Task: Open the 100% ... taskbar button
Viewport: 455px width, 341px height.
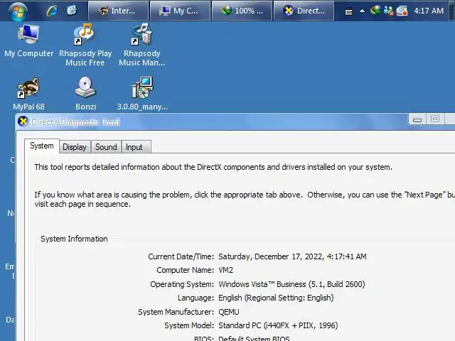Action: click(x=242, y=11)
